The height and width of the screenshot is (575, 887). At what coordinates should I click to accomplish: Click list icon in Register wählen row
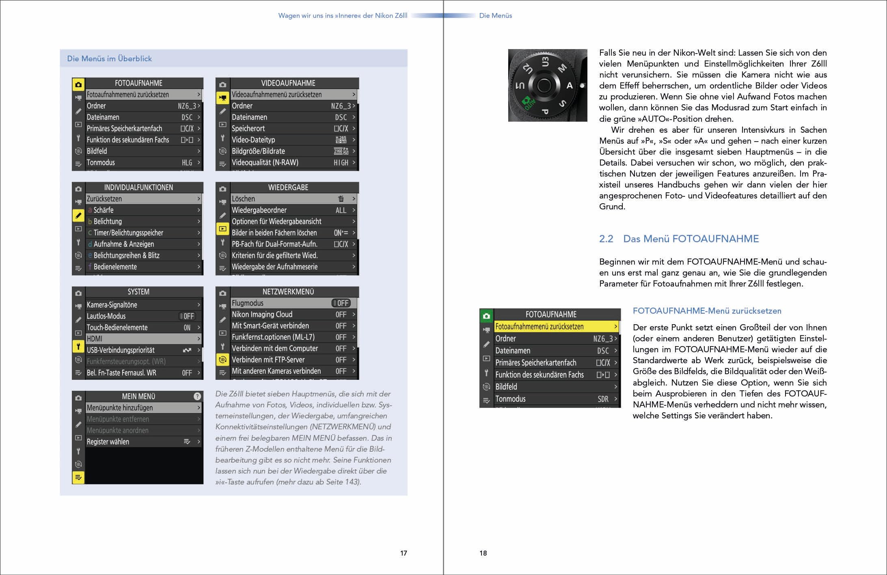tap(187, 441)
